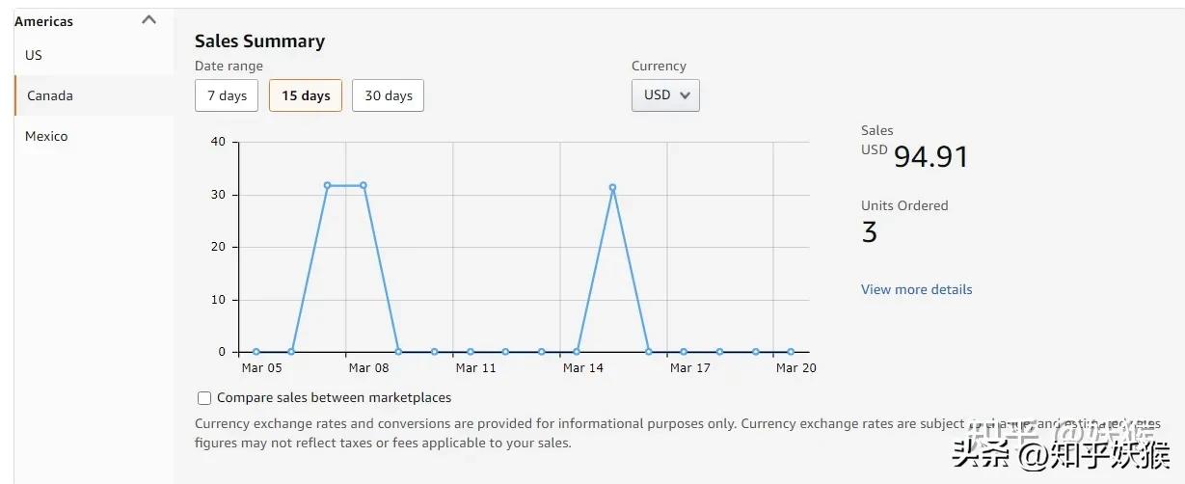Choose the 7 days date range
The image size is (1185, 484).
pyautogui.click(x=227, y=95)
